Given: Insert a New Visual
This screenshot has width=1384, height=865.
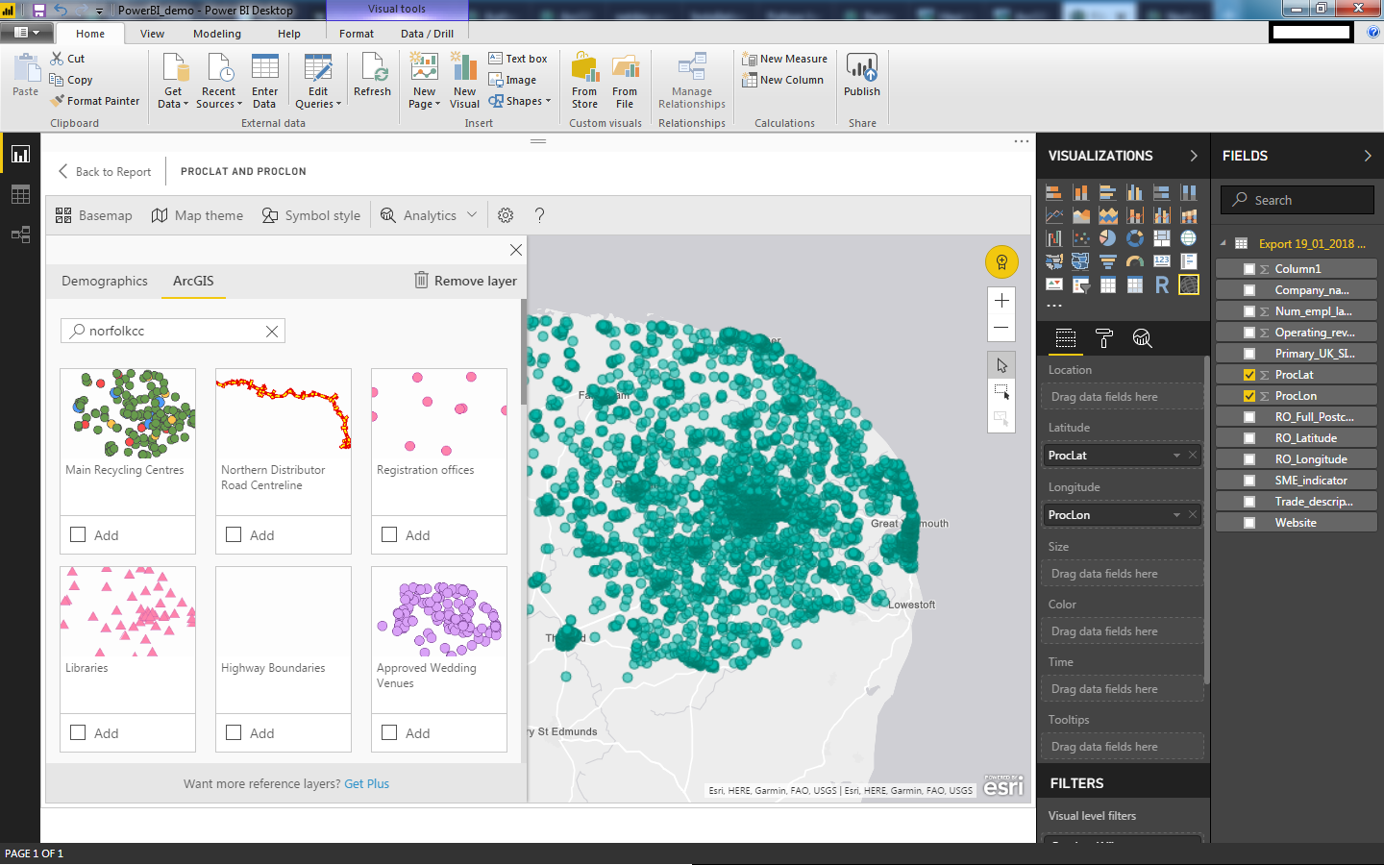Looking at the screenshot, I should click(x=464, y=81).
